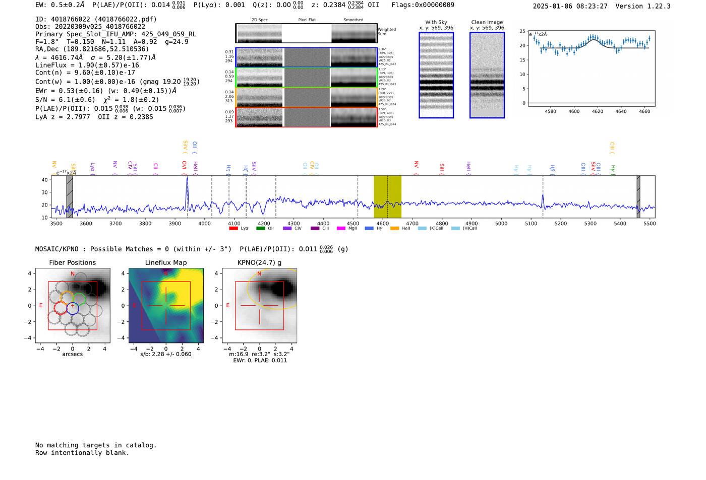Click the magenta MgII legend swatch

coord(341,228)
